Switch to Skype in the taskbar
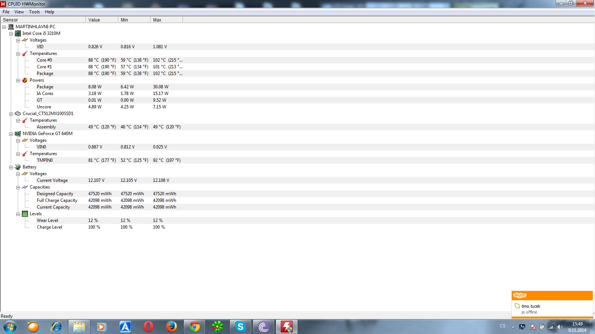Screen dimensions: 595x334 pos(240,327)
